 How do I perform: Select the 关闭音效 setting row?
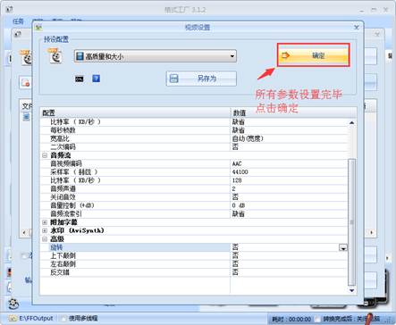[x=194, y=196]
